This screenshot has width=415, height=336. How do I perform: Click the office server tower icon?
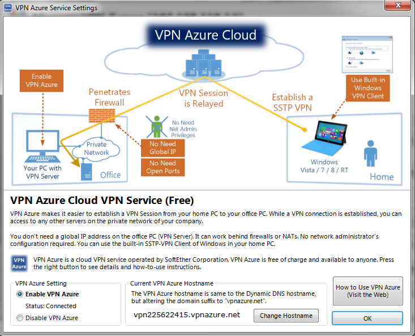tap(86, 172)
